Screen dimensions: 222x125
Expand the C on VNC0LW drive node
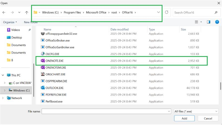(x=4, y=83)
